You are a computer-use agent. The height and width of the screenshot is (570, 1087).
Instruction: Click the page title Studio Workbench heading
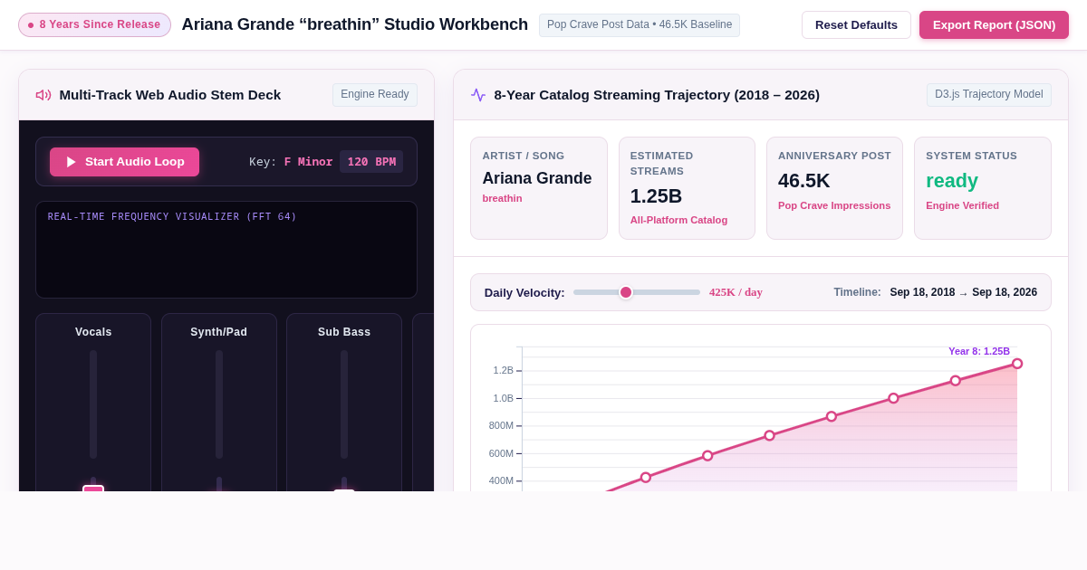(x=355, y=24)
